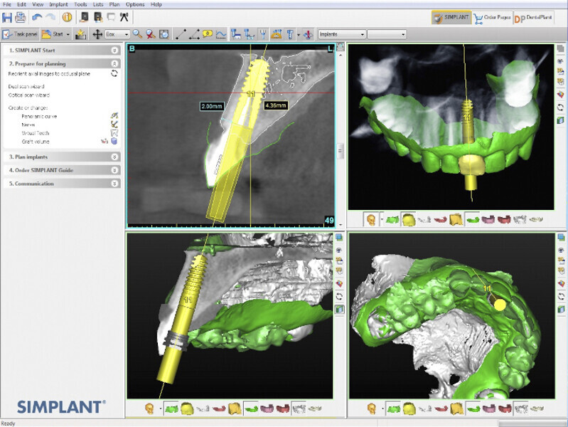The height and width of the screenshot is (427, 568).
Task: Click the Print icon in toolbar
Action: [21, 17]
